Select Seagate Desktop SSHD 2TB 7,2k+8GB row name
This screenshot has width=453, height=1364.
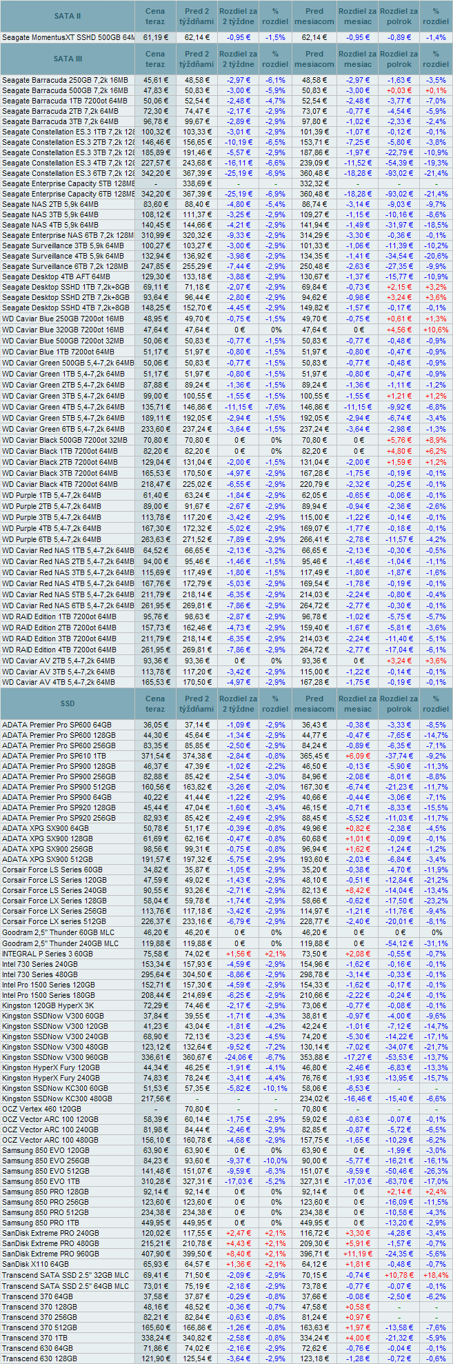pos(66,297)
